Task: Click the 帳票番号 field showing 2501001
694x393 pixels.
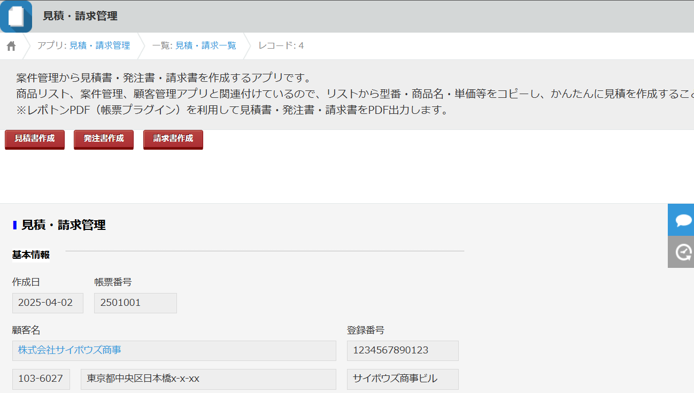Action: tap(135, 303)
